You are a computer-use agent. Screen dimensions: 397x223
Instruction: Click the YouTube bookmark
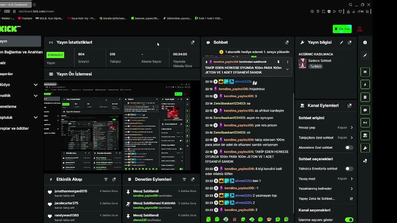25,18
